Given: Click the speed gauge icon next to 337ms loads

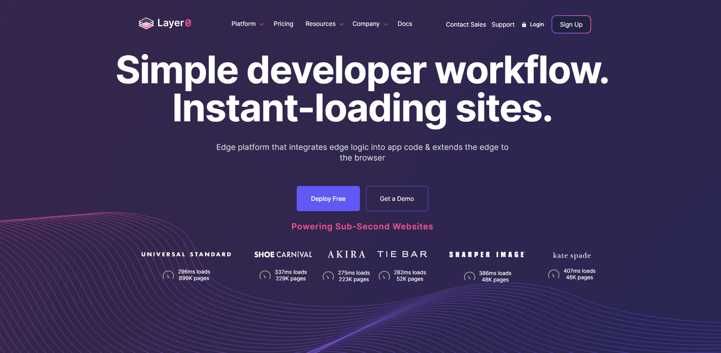Looking at the screenshot, I should coord(265,275).
